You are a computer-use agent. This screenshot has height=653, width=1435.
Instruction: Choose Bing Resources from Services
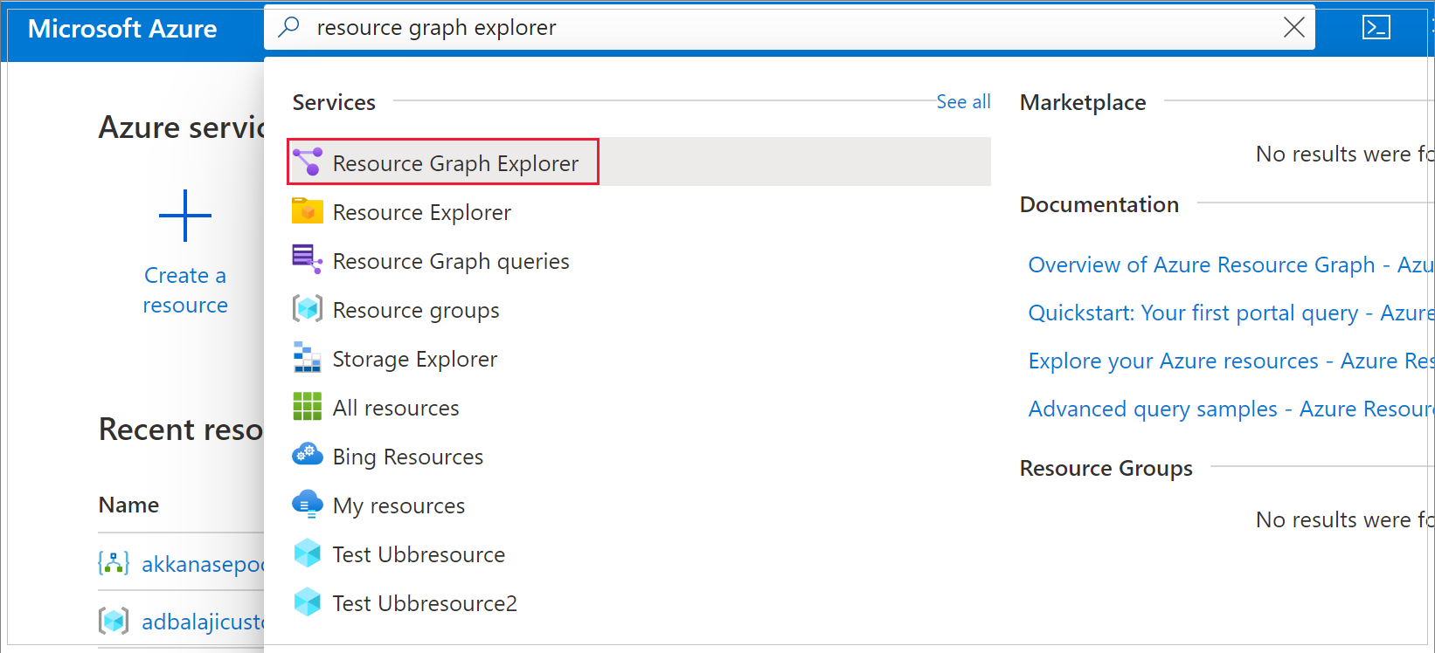[x=408, y=457]
